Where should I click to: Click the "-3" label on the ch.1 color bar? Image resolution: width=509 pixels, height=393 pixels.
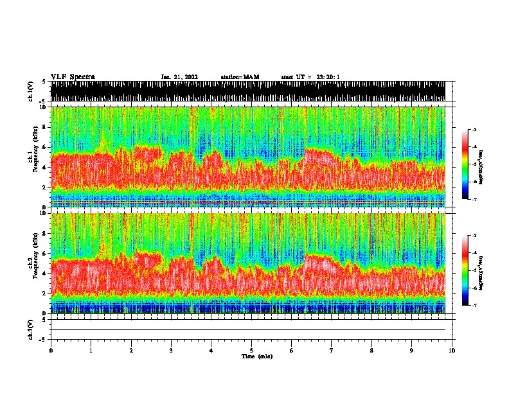pos(474,129)
